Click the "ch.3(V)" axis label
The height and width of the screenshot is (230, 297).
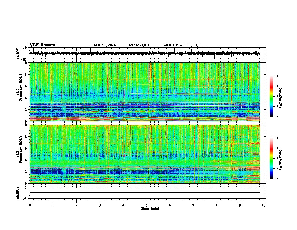18,193
